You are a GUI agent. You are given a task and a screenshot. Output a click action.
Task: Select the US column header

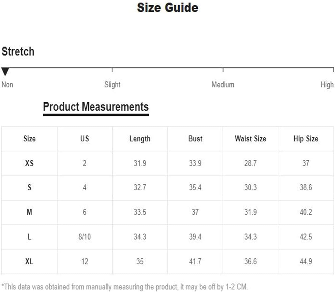click(85, 138)
